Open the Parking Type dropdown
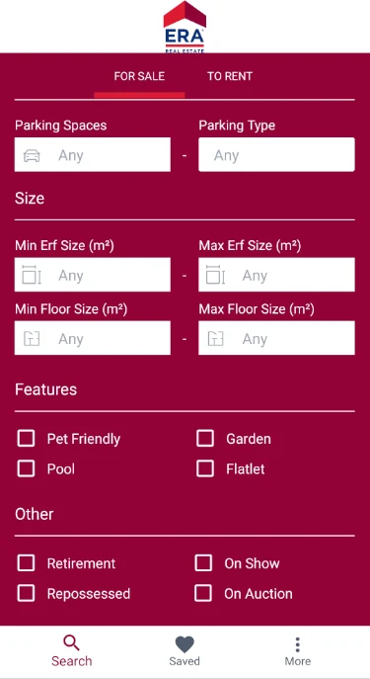Viewport: 370px width, 679px height. (276, 154)
